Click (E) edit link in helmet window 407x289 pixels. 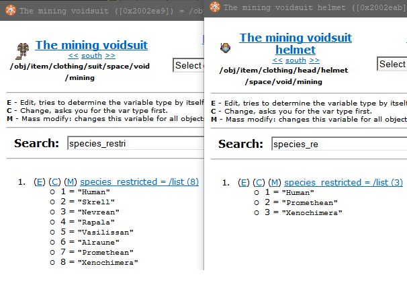244,183
